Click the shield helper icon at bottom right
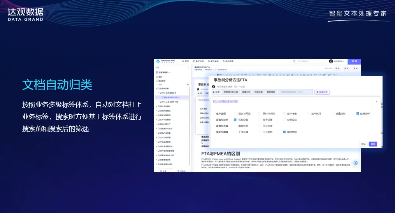 [x=355, y=163]
